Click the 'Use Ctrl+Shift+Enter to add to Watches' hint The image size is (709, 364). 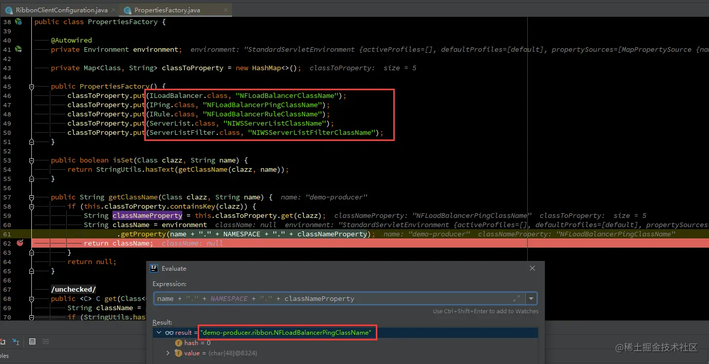tap(486, 311)
